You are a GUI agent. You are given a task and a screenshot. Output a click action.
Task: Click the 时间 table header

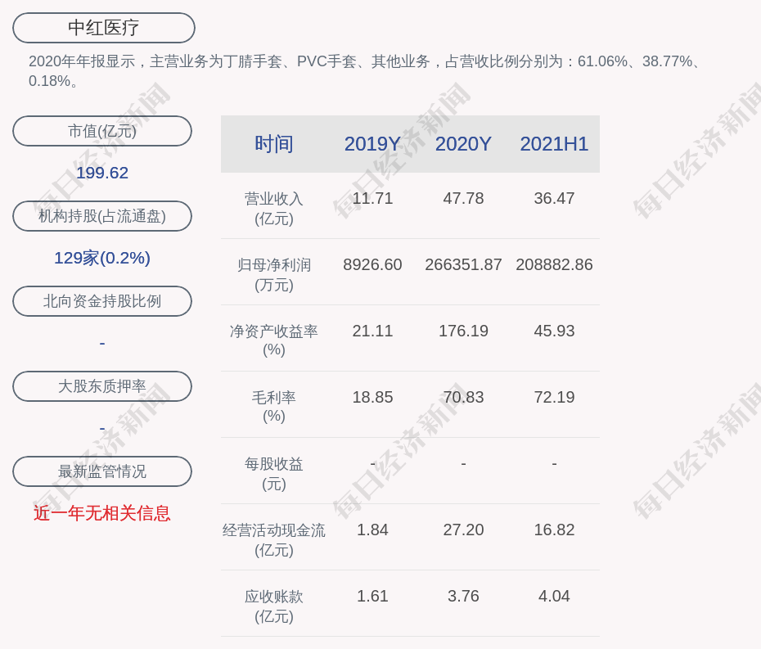pyautogui.click(x=274, y=144)
